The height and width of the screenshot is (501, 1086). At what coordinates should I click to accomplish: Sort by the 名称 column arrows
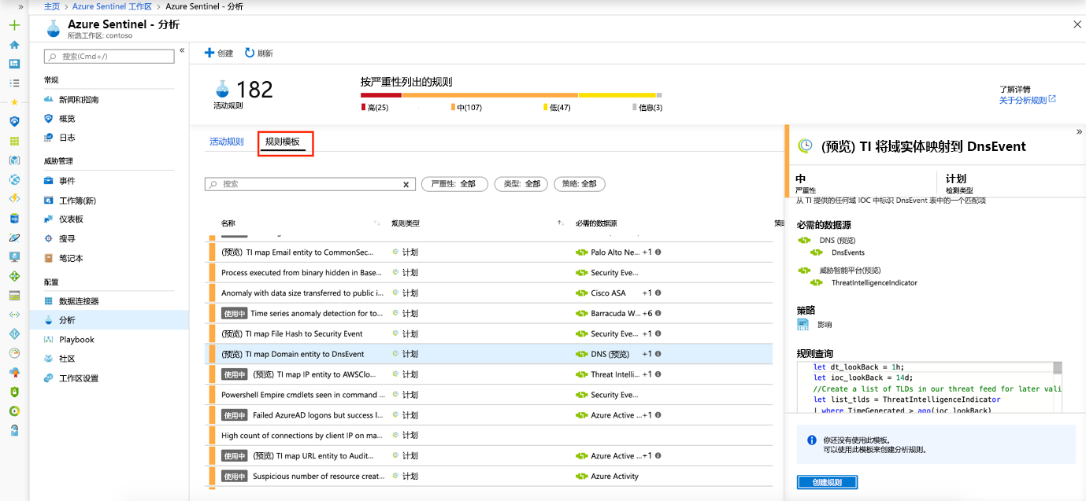377,223
